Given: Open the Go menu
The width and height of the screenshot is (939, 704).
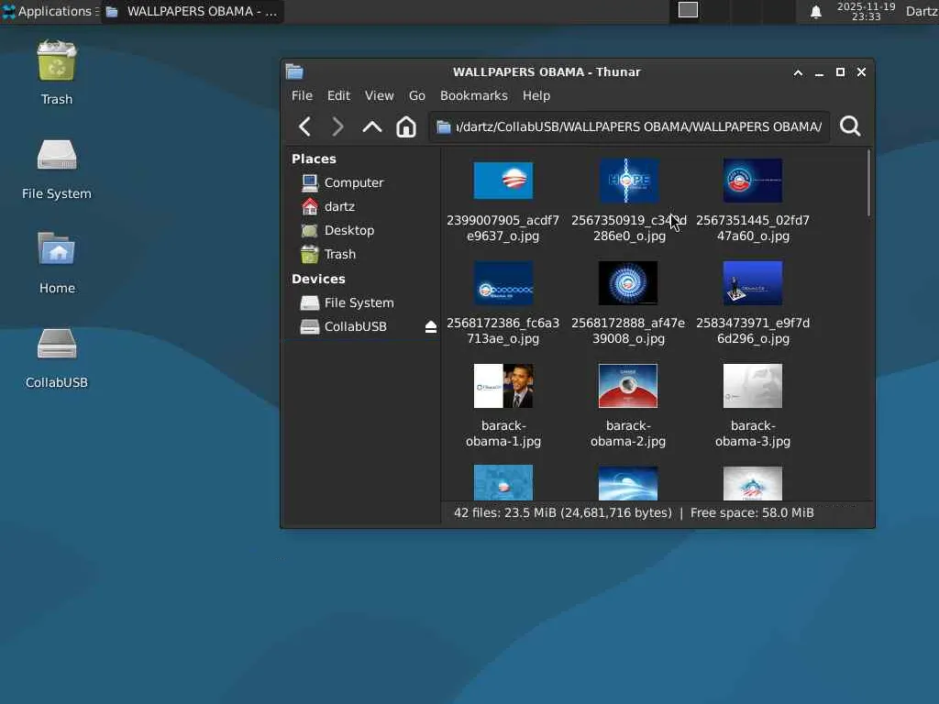Looking at the screenshot, I should coord(417,95).
